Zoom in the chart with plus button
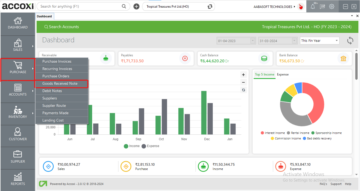 point(243,75)
